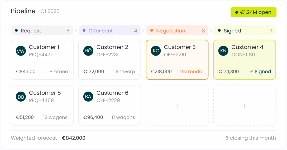The image size is (287, 150).
Task: Click the Weighted forecast €842,000 value
Action: pos(73,138)
